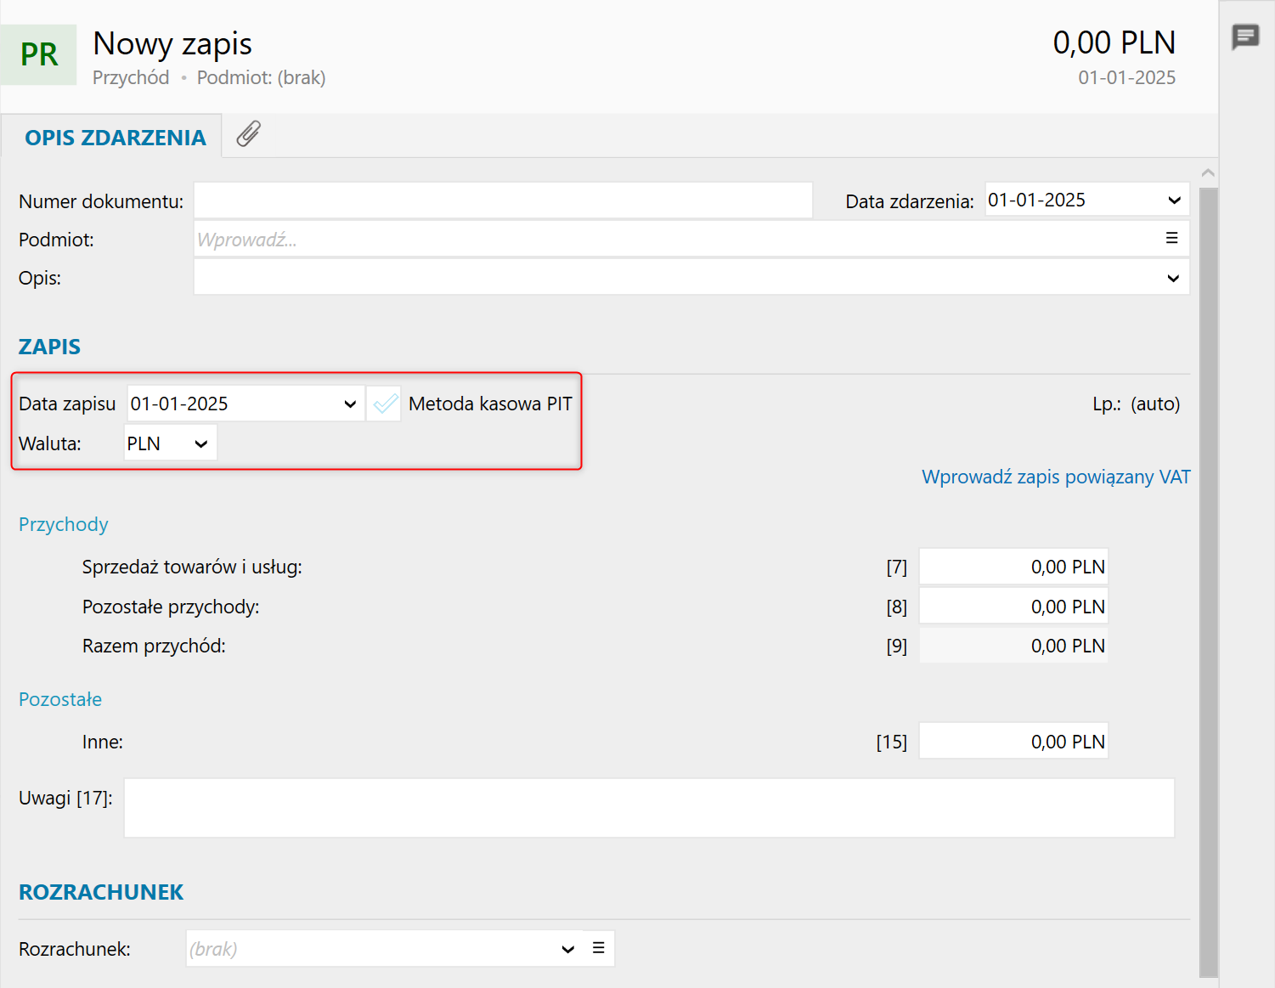This screenshot has width=1275, height=988.
Task: Open the Rozrachunek list menu icon
Action: pos(599,948)
